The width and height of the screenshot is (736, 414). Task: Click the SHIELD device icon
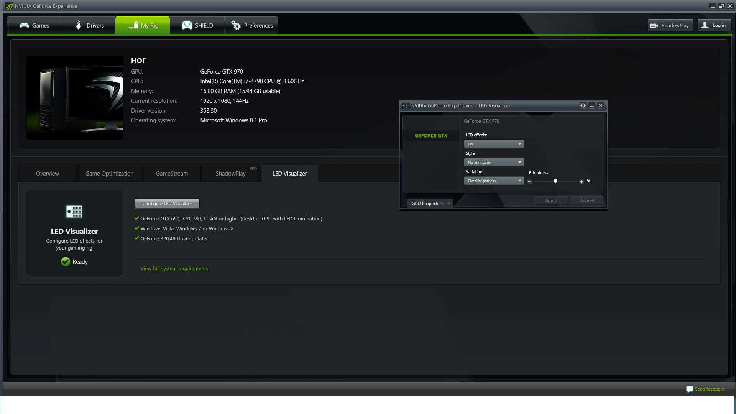coord(187,25)
